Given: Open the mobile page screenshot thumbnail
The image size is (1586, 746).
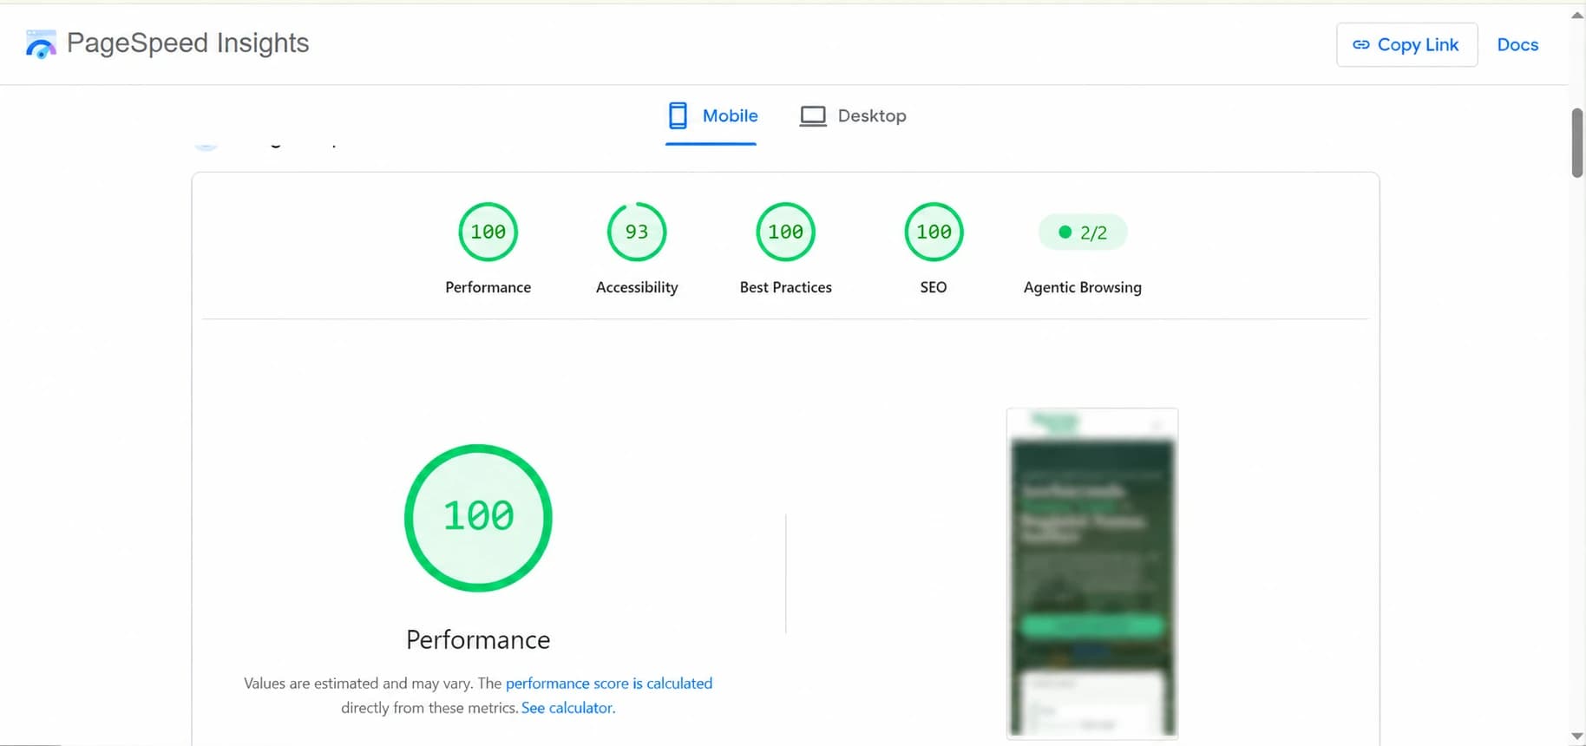Looking at the screenshot, I should point(1092,573).
